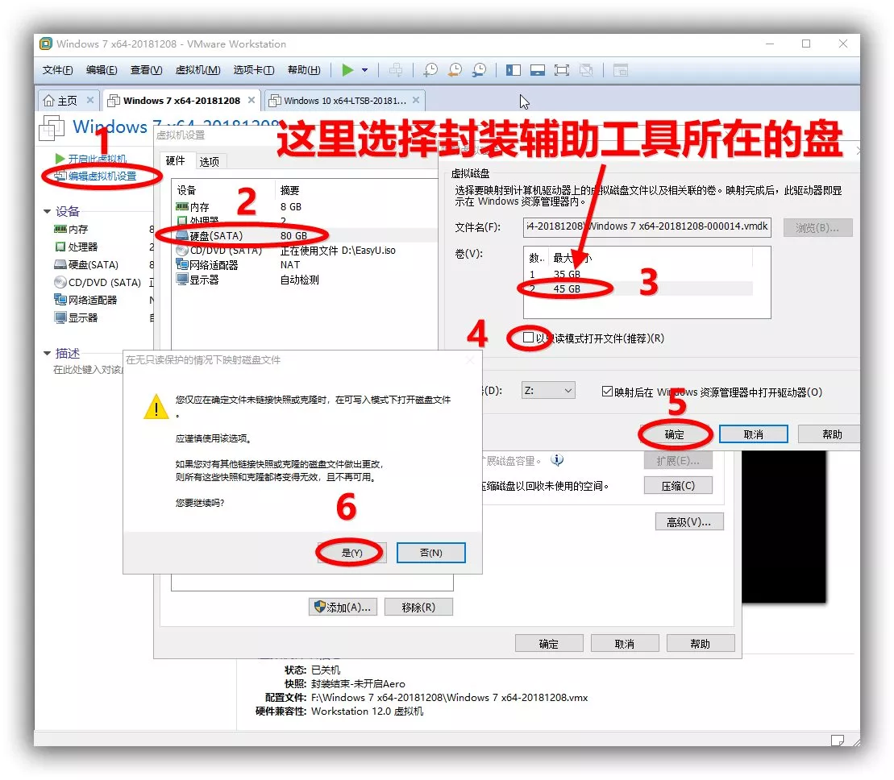Click 取消 in the virtual machine settings dialog
The width and height of the screenshot is (894, 780).
(625, 643)
